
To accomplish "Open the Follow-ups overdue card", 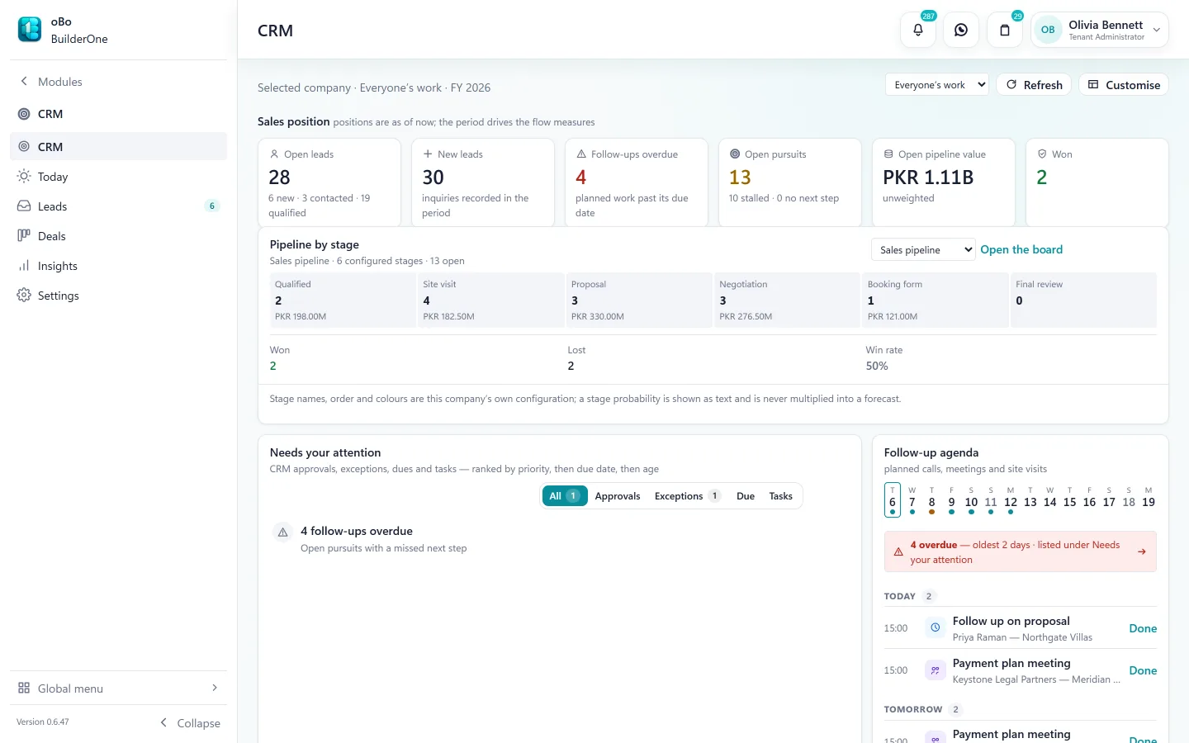I will coord(637,182).
